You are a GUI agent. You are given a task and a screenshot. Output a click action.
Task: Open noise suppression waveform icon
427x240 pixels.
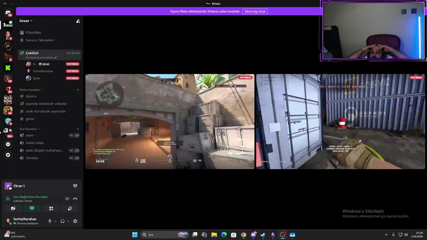[x=67, y=199]
